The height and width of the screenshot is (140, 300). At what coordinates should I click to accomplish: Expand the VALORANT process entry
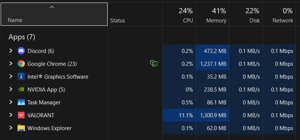[11, 115]
